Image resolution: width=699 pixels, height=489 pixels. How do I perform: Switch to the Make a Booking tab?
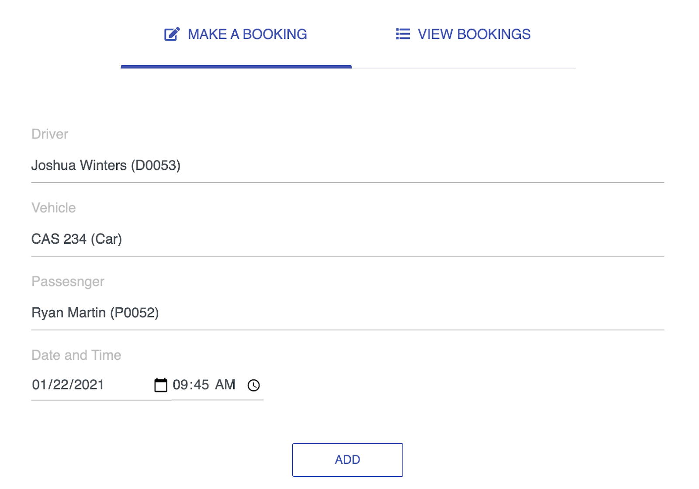point(236,34)
